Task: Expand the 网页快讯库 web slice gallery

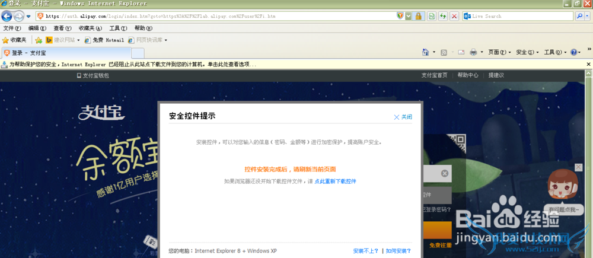Action: (x=148, y=40)
